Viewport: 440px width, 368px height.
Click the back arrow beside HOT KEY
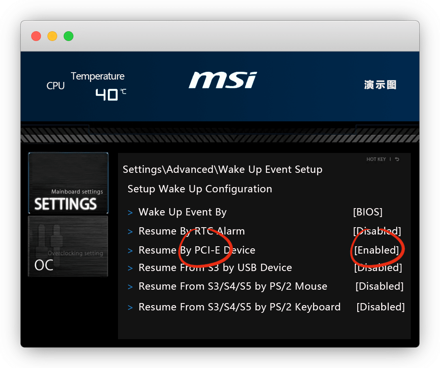pyautogui.click(x=397, y=159)
